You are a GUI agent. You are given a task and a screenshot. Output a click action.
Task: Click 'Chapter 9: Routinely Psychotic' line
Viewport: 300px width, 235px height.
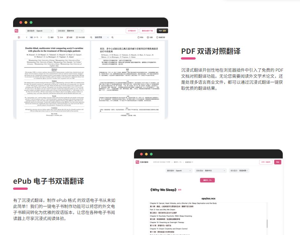tap(171, 216)
